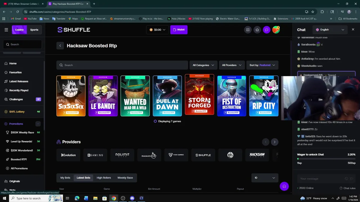Open the live support headset button
Screen dimensions: 360x202
[x=284, y=186]
